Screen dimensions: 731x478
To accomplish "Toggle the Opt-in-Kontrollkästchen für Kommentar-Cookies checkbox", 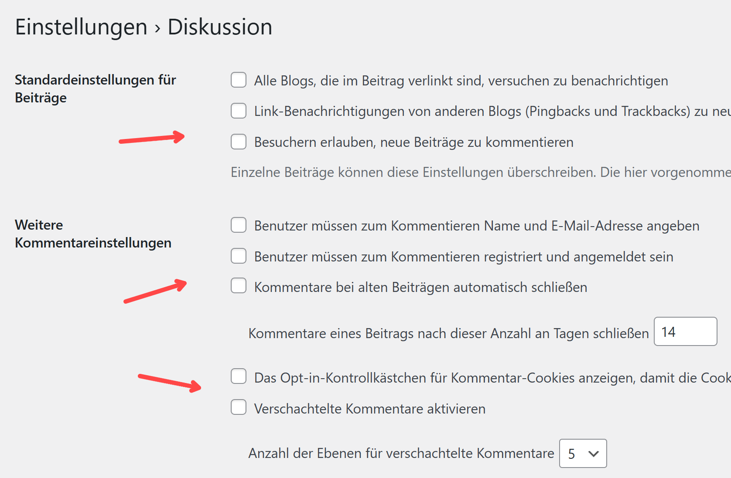I will click(x=239, y=376).
